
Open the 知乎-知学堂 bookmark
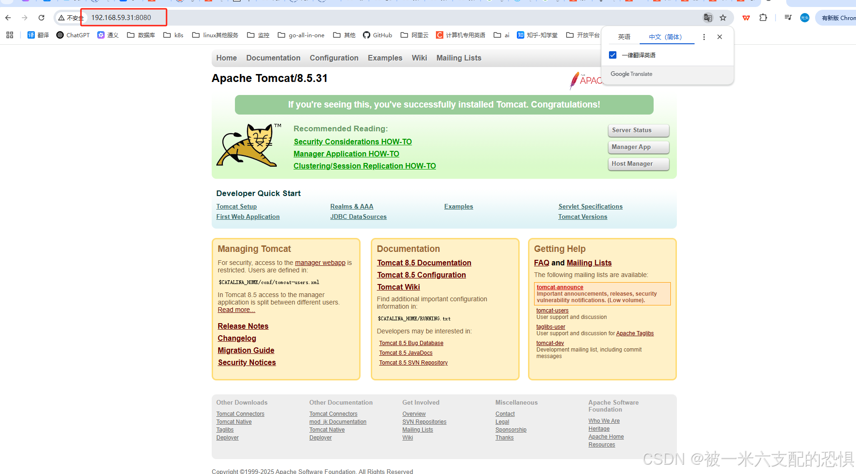click(537, 35)
